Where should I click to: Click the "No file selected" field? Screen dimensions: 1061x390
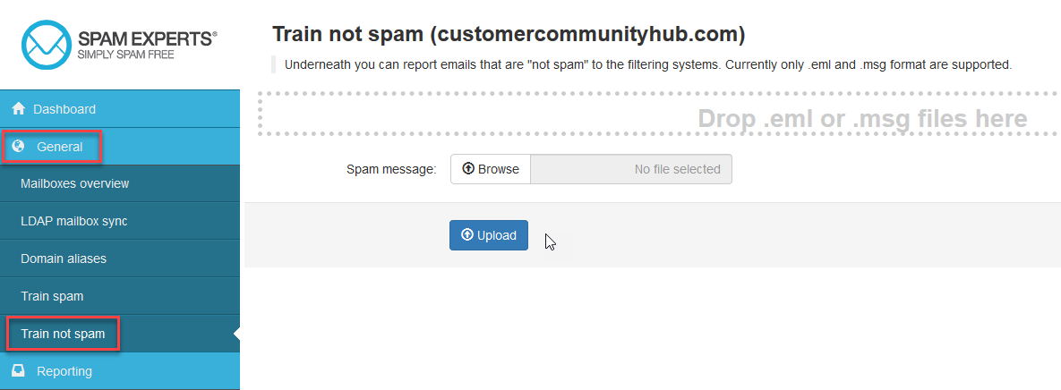click(631, 169)
